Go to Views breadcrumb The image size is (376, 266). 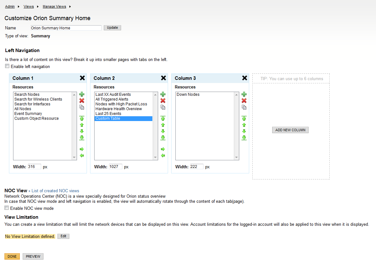tap(28, 6)
